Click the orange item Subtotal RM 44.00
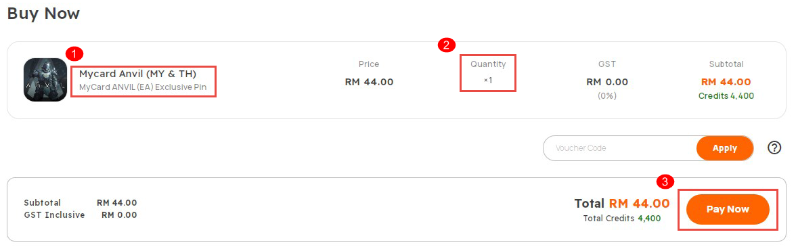Image resolution: width=796 pixels, height=249 pixels. coord(726,82)
